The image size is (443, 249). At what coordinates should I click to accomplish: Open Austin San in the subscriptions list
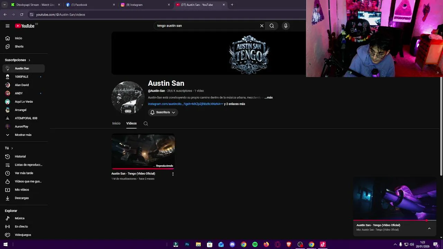[x=24, y=68]
